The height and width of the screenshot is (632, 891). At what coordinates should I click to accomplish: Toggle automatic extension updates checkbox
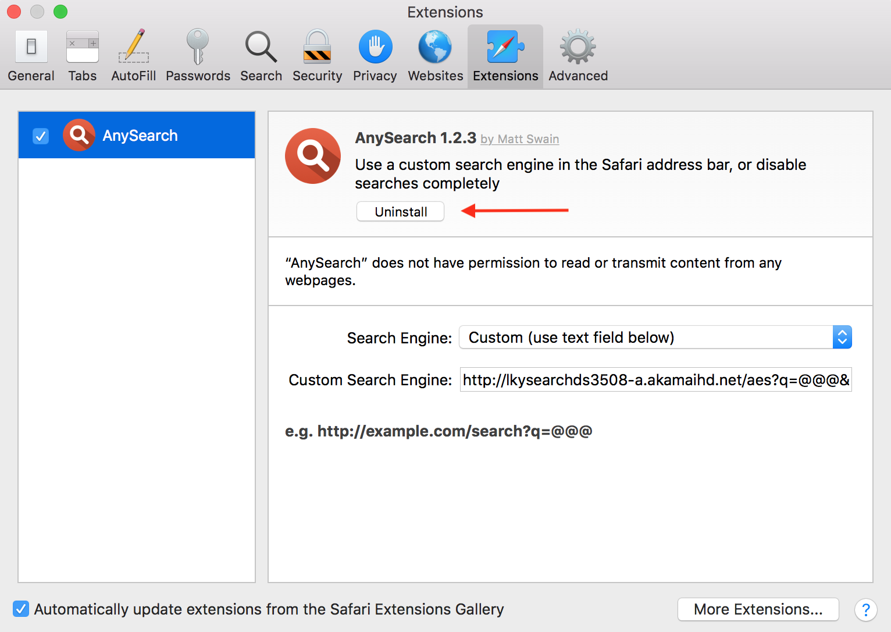tap(21, 609)
